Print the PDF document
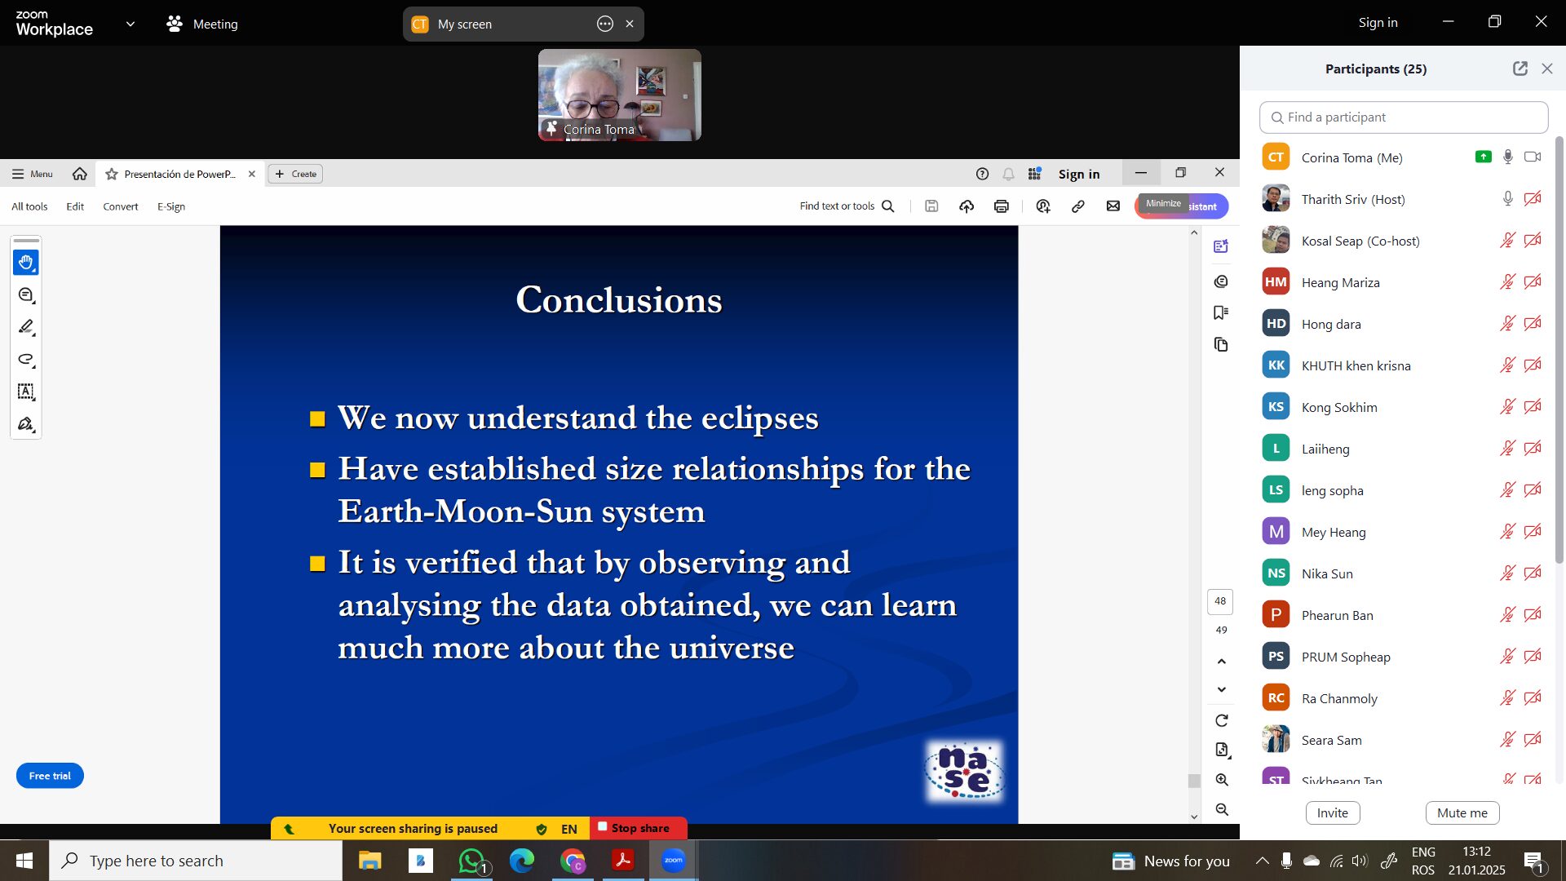The height and width of the screenshot is (881, 1566). tap(1002, 206)
